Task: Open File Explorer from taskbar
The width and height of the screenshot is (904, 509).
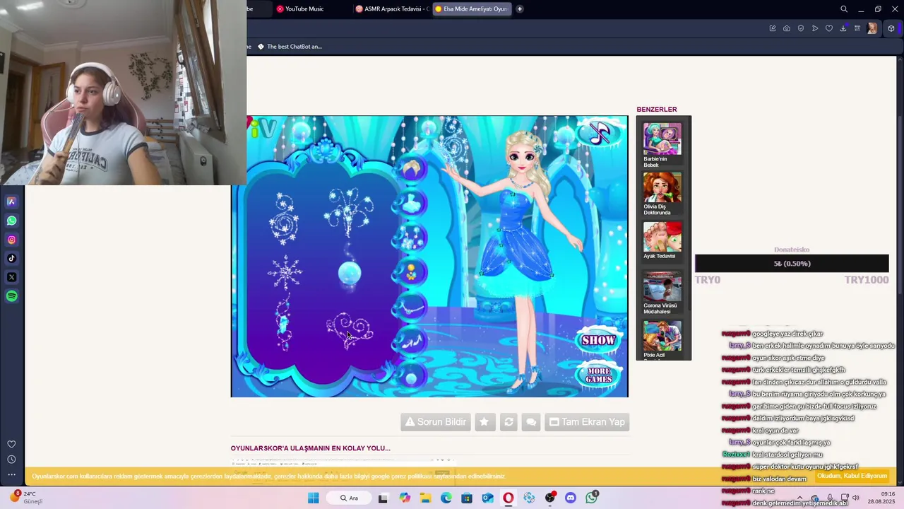Action: [425, 498]
